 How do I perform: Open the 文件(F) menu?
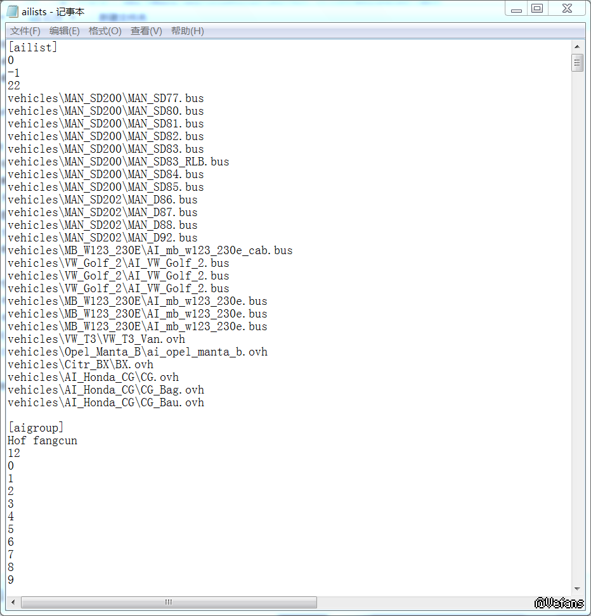coord(25,31)
